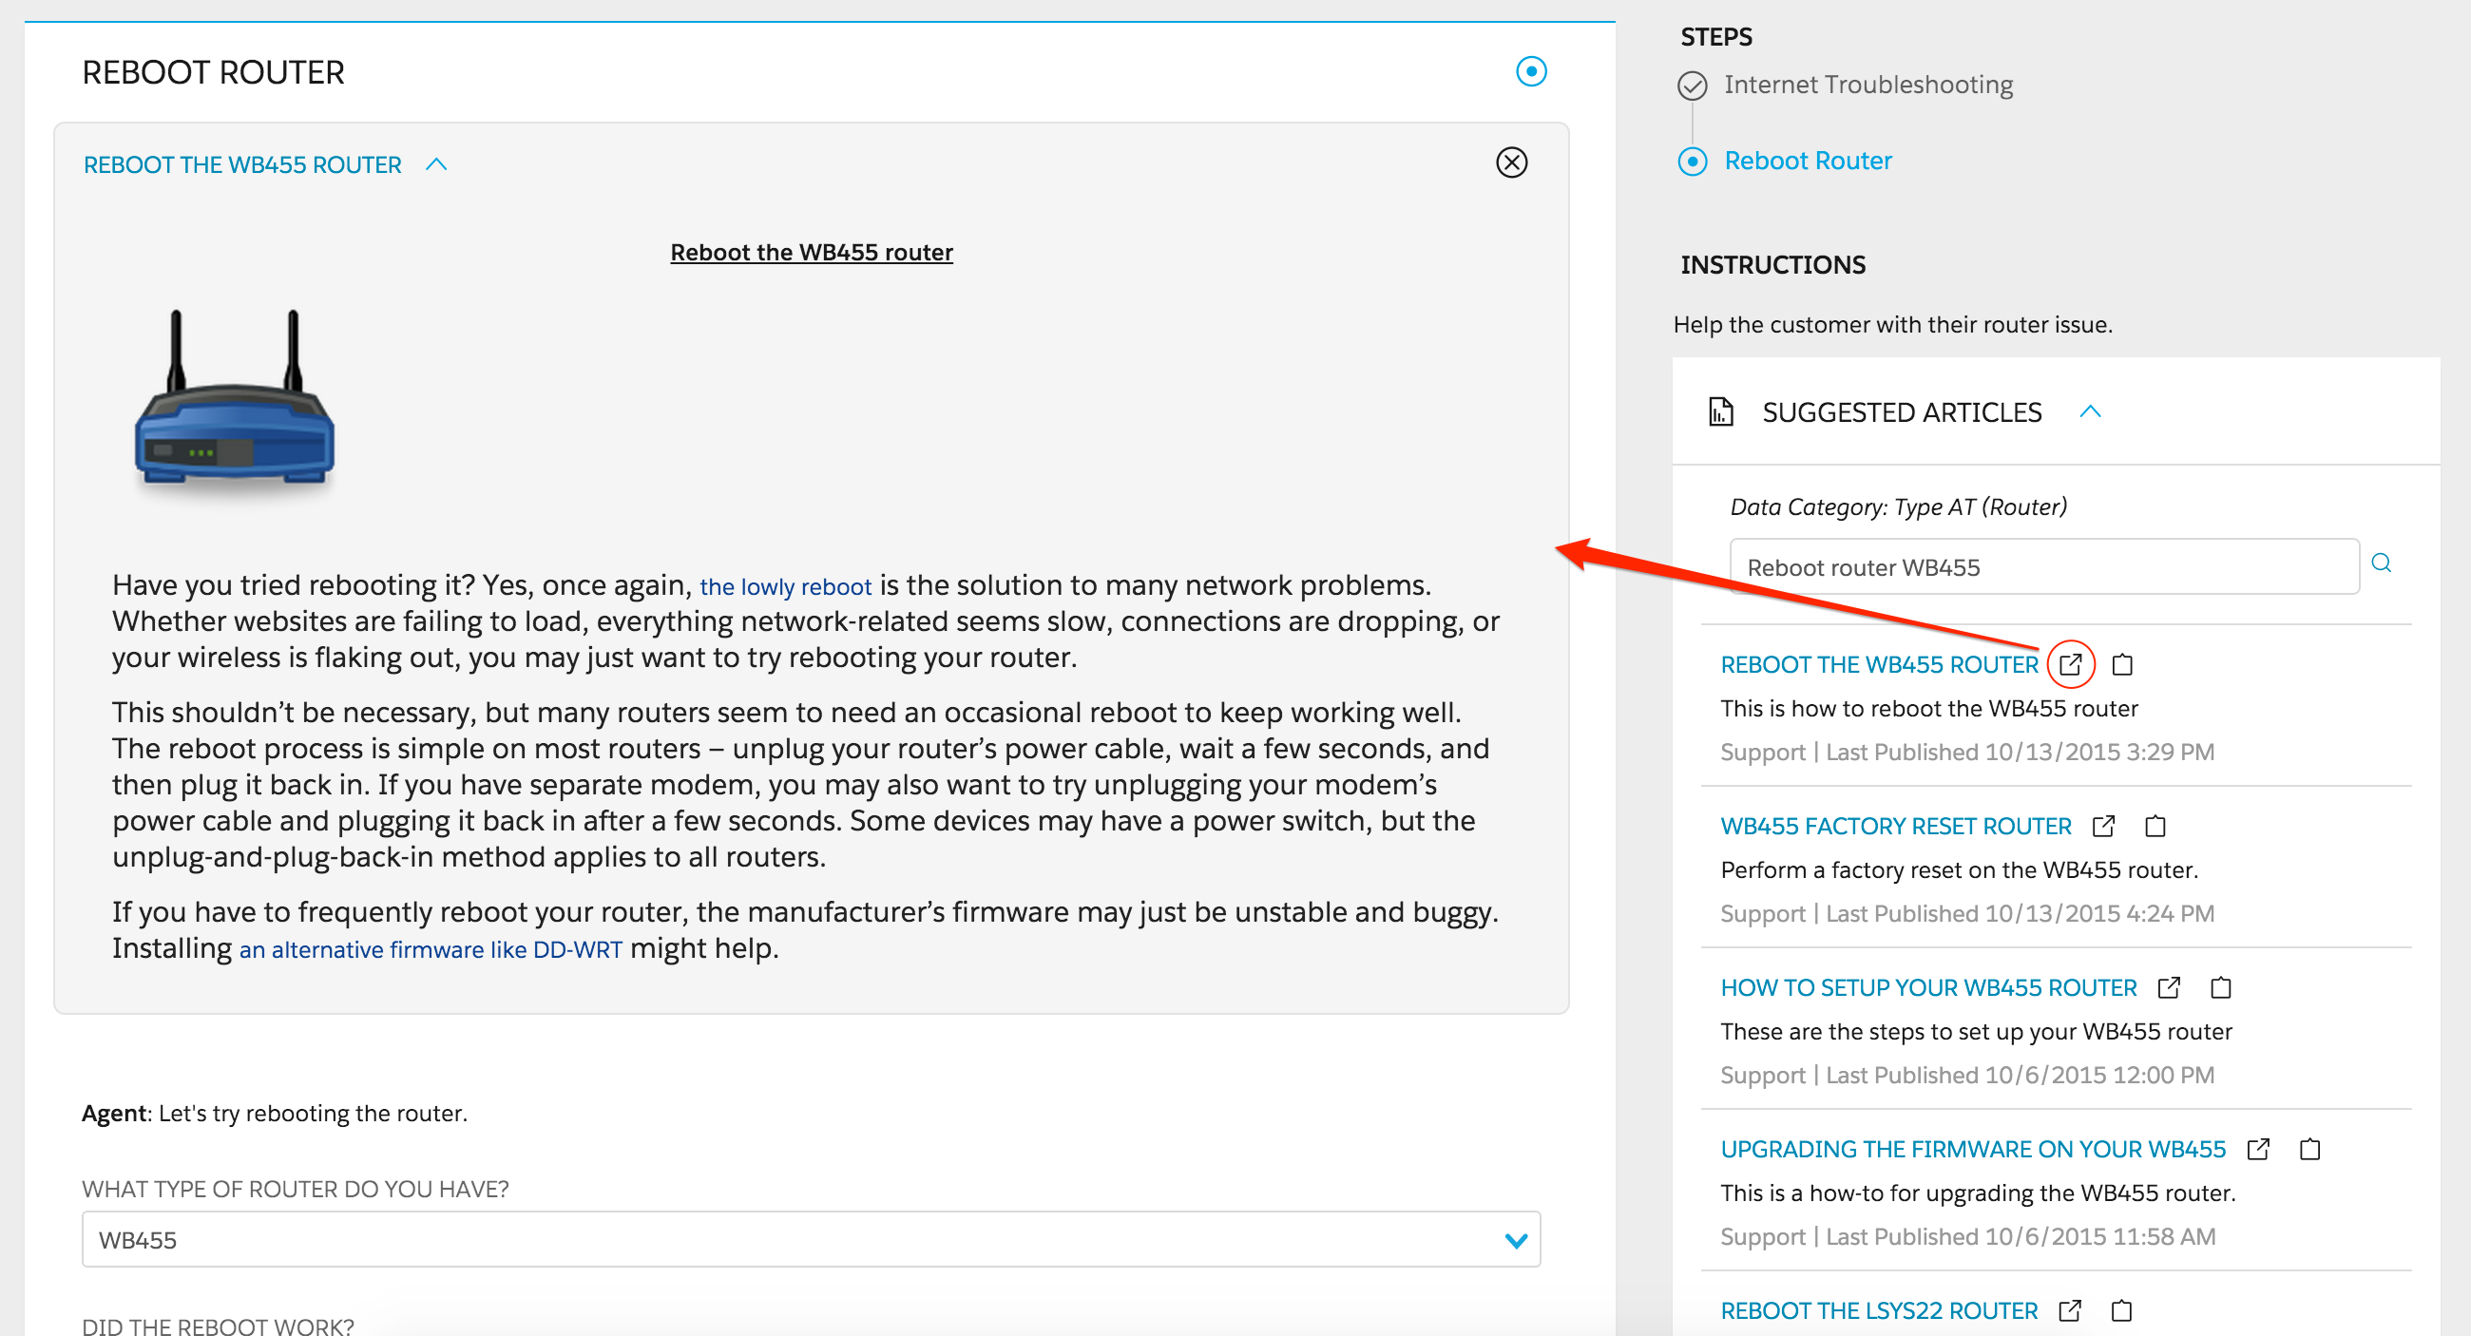The height and width of the screenshot is (1336, 2471).
Task: Click clipboard icon for UPGRADING THE FIRMWARE article
Action: click(x=2308, y=1148)
